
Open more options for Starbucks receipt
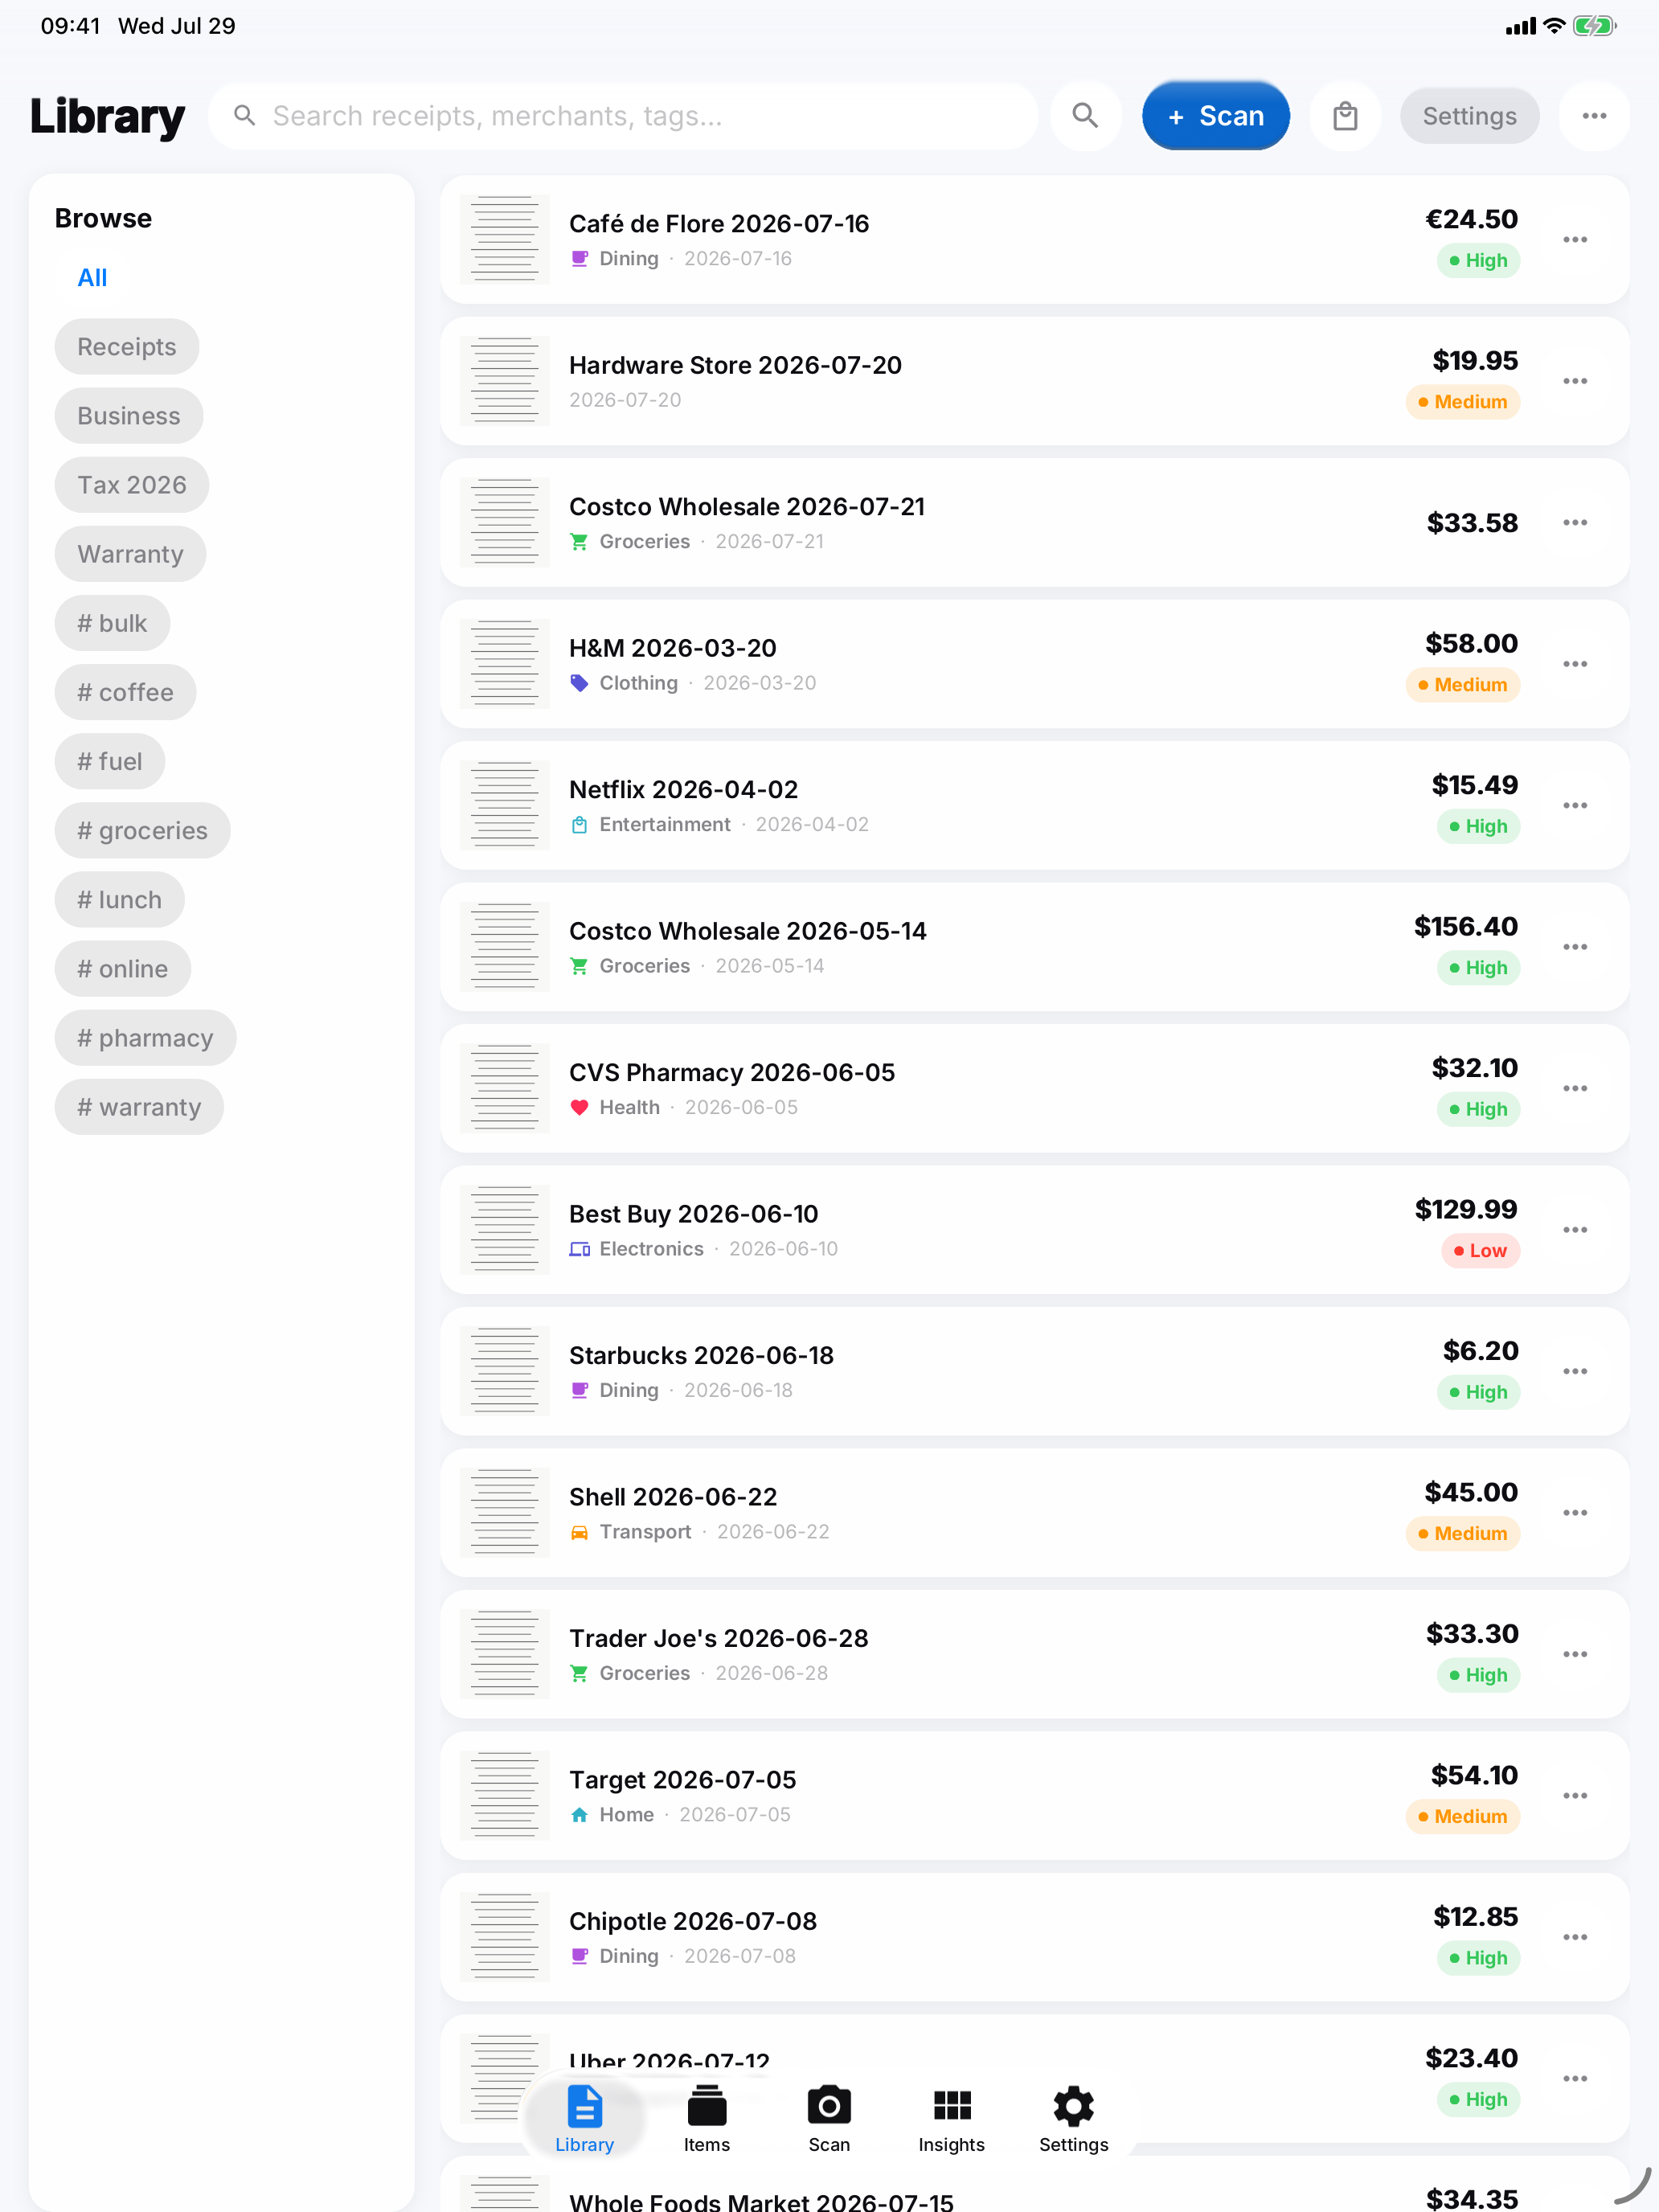click(1575, 1372)
